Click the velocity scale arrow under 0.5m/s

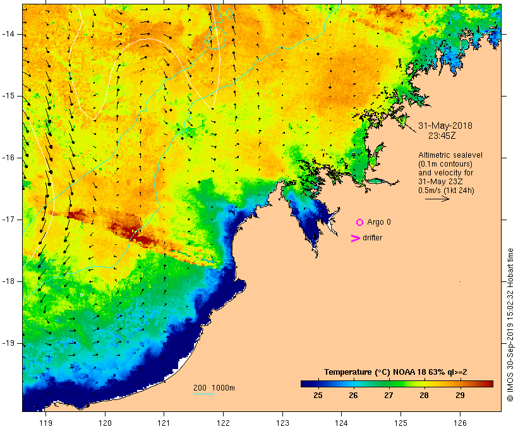[437, 199]
